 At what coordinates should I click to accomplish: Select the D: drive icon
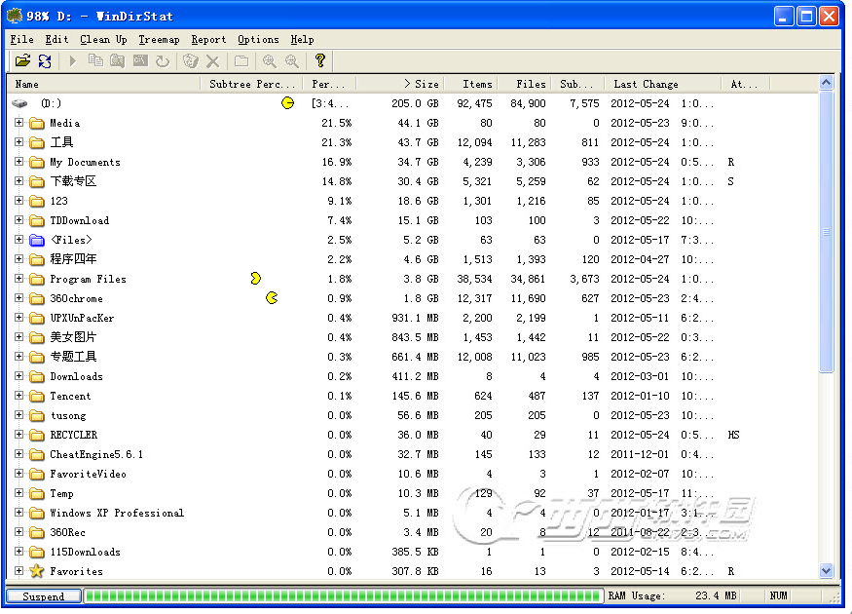(x=19, y=103)
